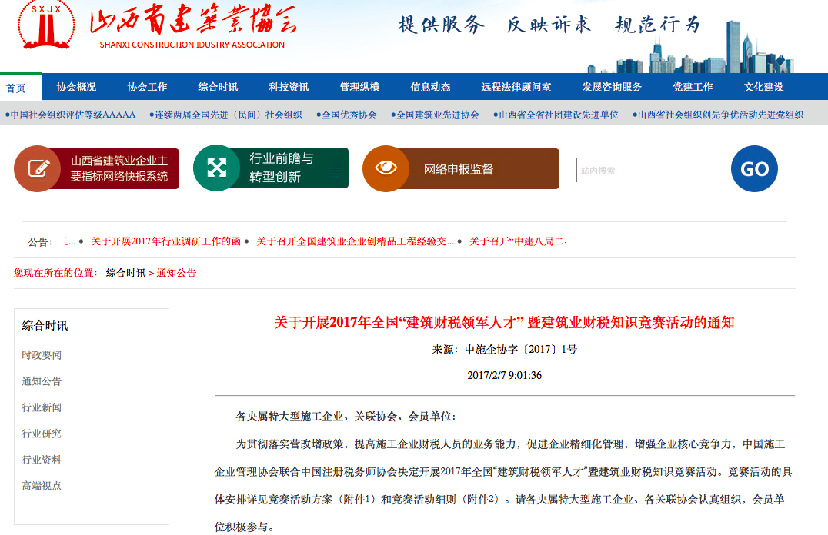
Task: Select 科技资讯 in navigation bar
Action: (289, 87)
